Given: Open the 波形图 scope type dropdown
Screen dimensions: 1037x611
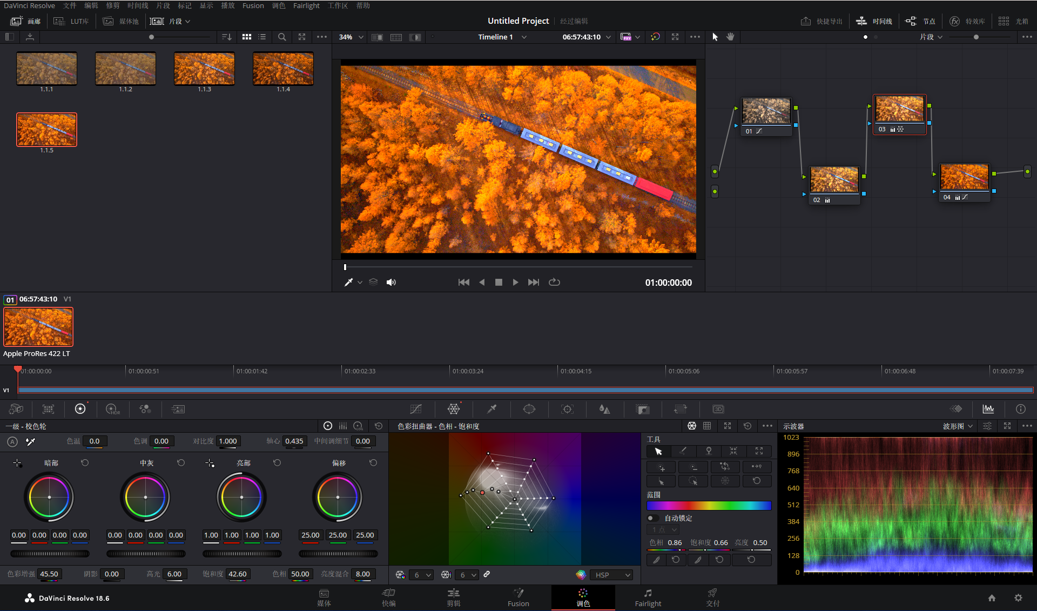Looking at the screenshot, I should coord(958,426).
